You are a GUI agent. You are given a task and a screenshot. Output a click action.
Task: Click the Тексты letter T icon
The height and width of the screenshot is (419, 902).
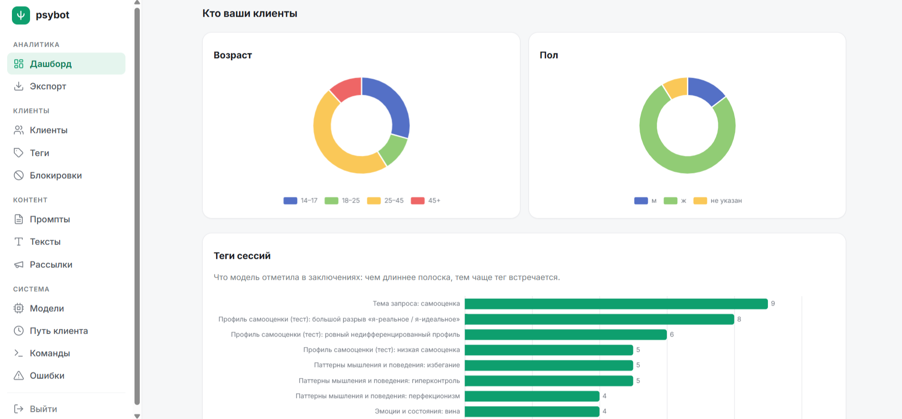pos(19,242)
